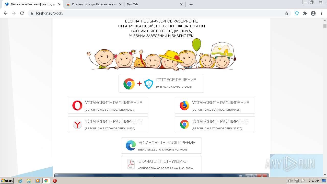This screenshot has width=327, height=184.
Task: Close the Бесплатный Контент-фильтр tab
Action: point(59,4)
